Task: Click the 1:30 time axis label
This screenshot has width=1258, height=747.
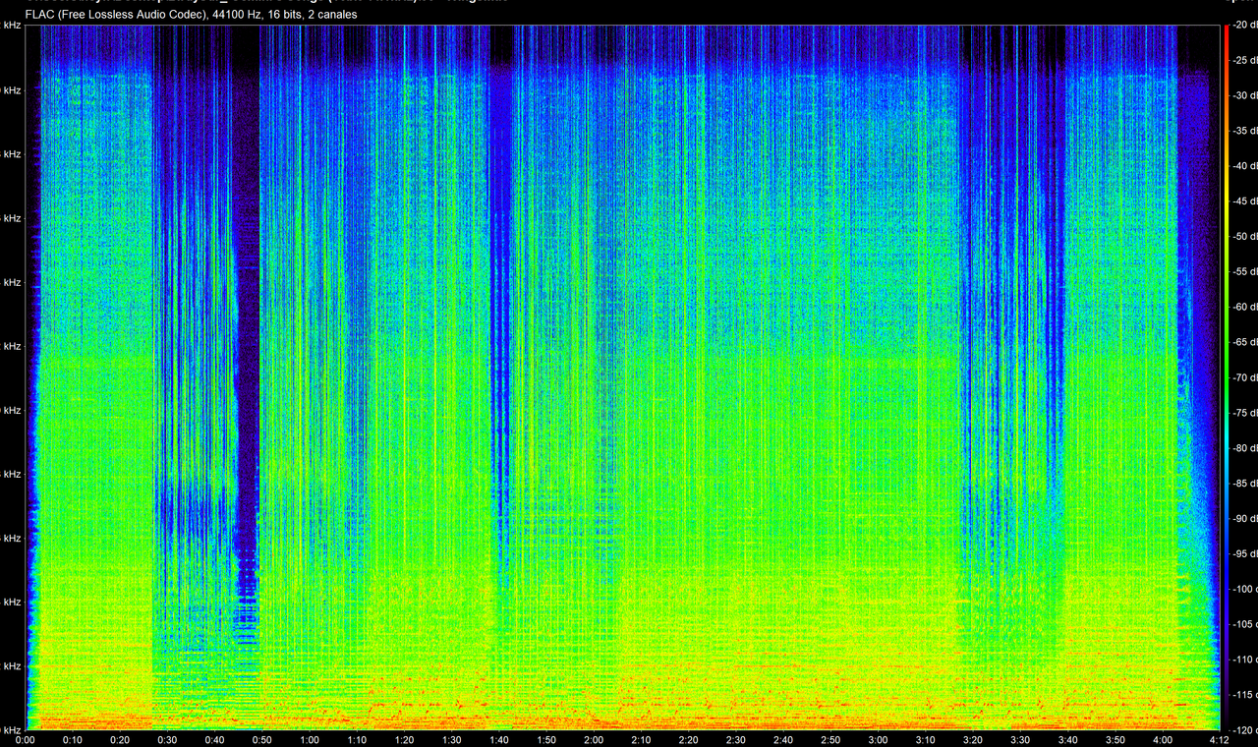Action: click(x=452, y=739)
